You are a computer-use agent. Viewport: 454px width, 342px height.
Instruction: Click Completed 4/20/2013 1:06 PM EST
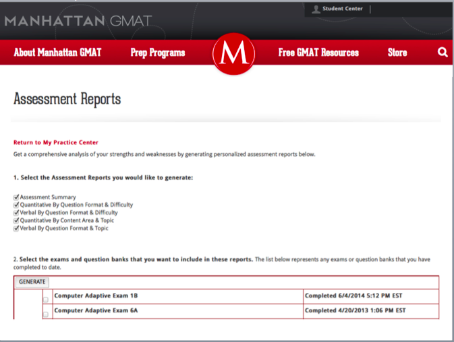click(x=356, y=310)
